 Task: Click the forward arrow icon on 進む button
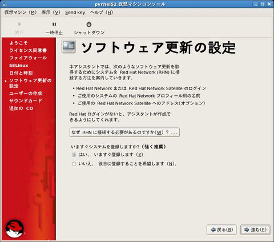coord(247,230)
